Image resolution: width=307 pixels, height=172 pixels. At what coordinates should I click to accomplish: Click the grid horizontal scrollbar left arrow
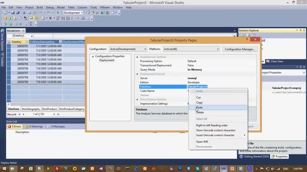[8, 104]
